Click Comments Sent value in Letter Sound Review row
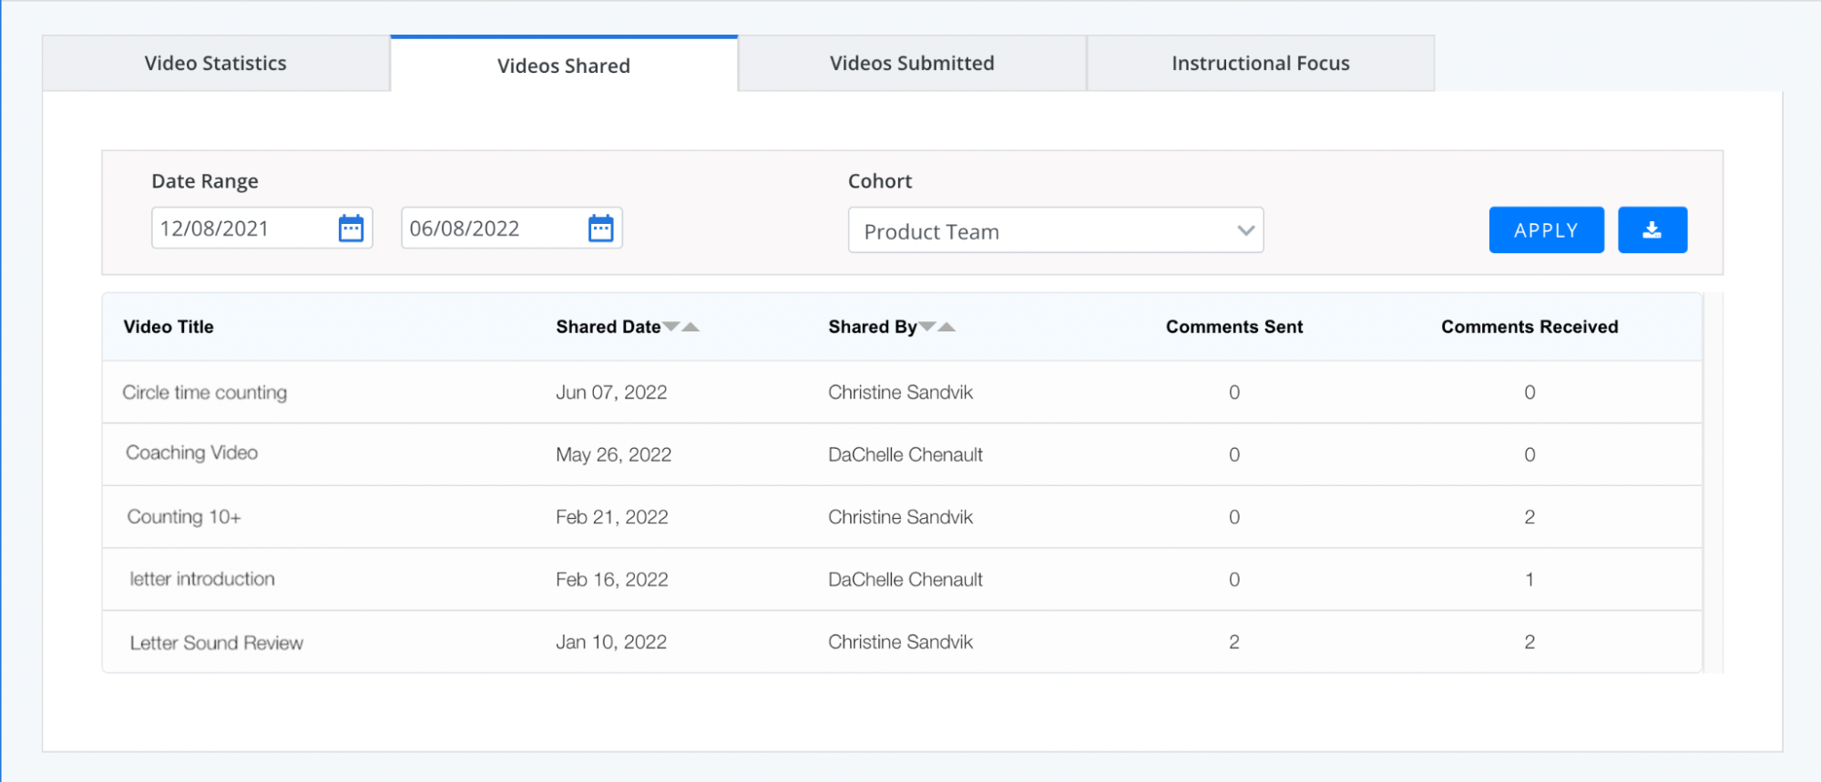Viewport: 1821px width, 782px height. pos(1234,642)
